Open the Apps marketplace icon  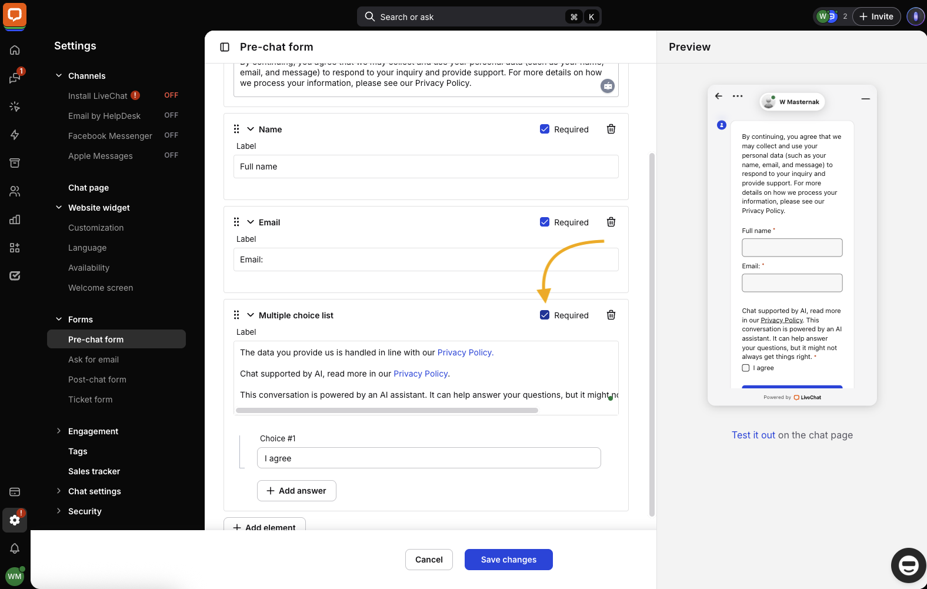tap(15, 248)
